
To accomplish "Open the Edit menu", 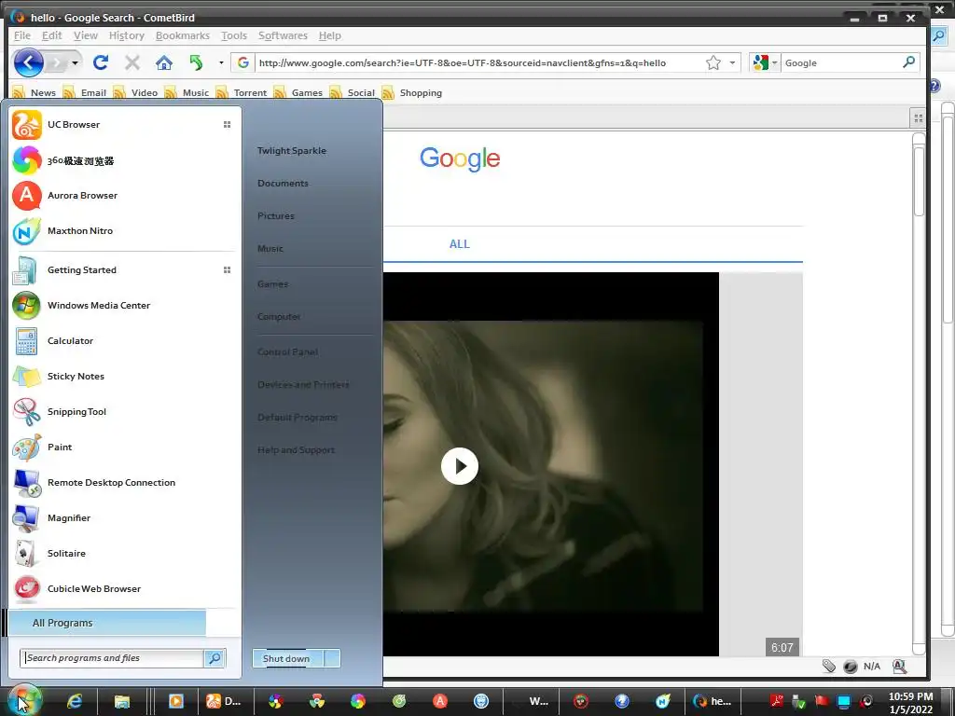I will [52, 35].
